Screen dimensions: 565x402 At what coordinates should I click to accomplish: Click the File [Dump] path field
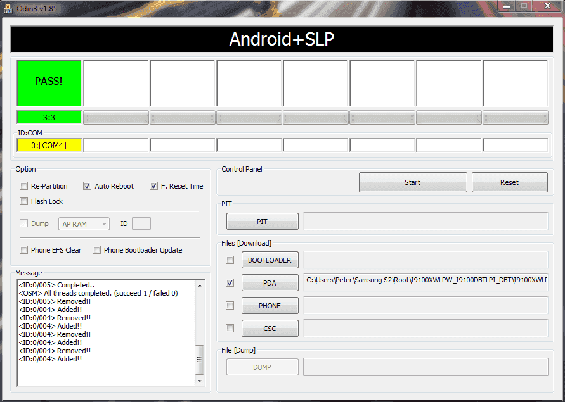(x=425, y=367)
